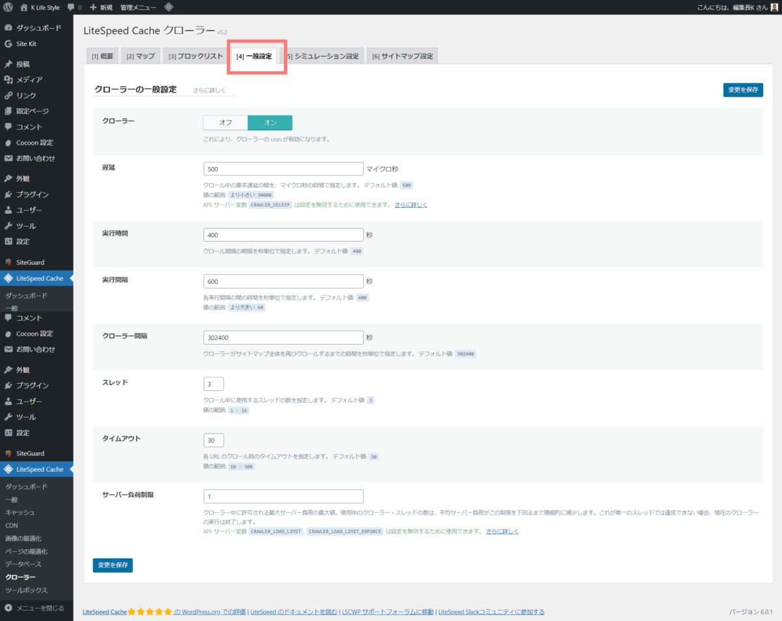
Task: Open メディア (Media) in the sidebar
Action: point(29,79)
